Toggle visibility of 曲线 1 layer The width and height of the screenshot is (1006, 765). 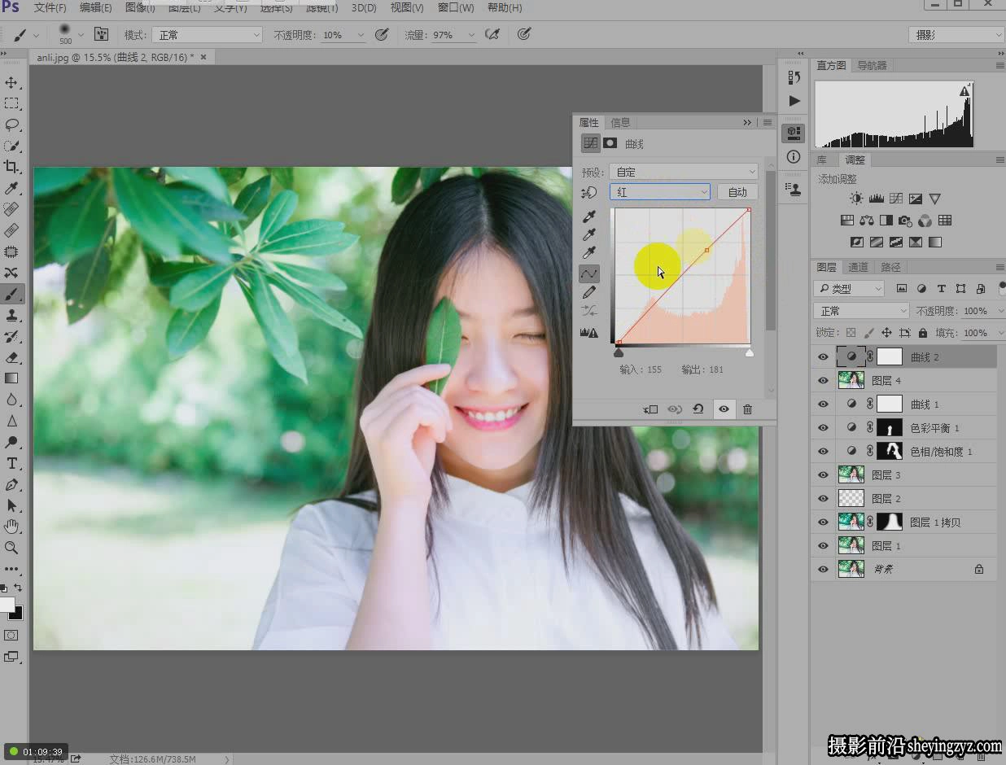pos(822,404)
